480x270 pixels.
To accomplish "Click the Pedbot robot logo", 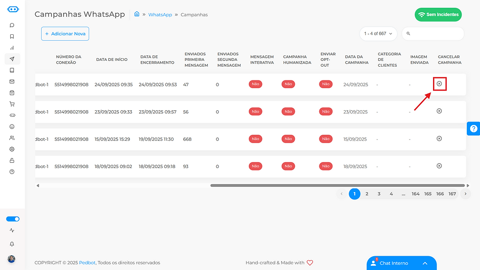I will point(13,9).
